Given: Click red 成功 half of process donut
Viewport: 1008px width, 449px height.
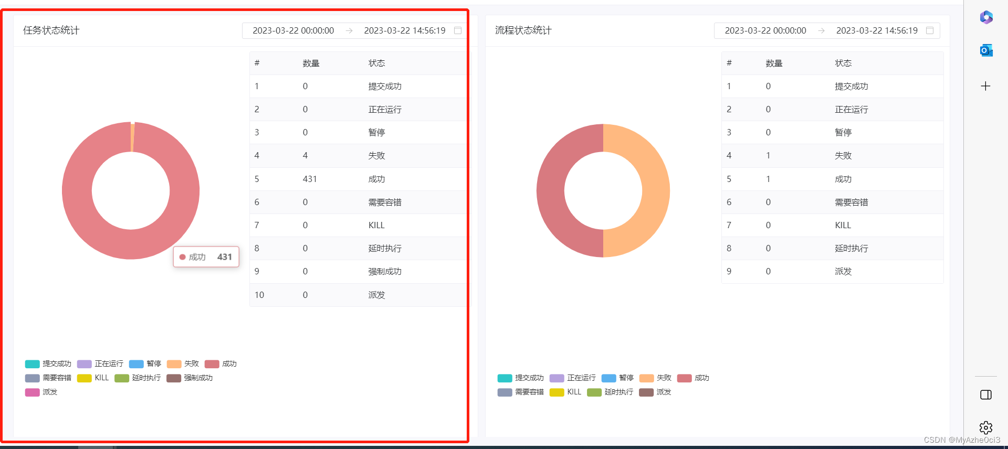Looking at the screenshot, I should [551, 190].
